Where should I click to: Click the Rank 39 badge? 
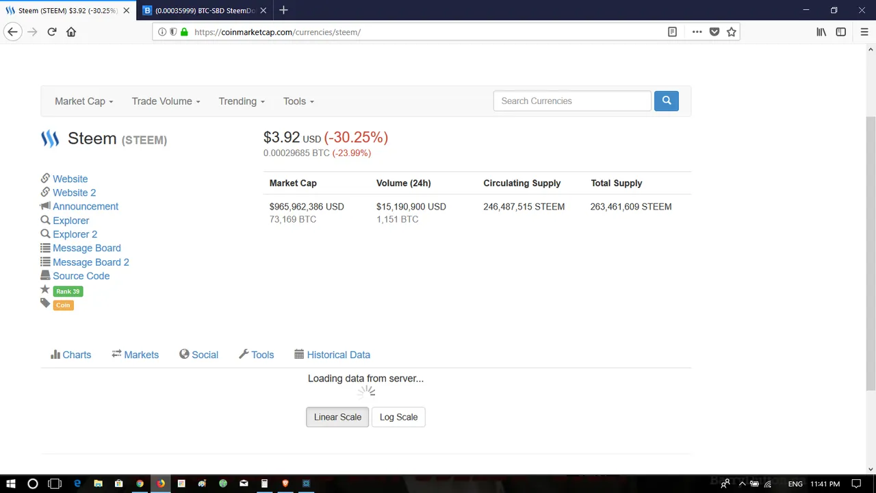pos(68,291)
